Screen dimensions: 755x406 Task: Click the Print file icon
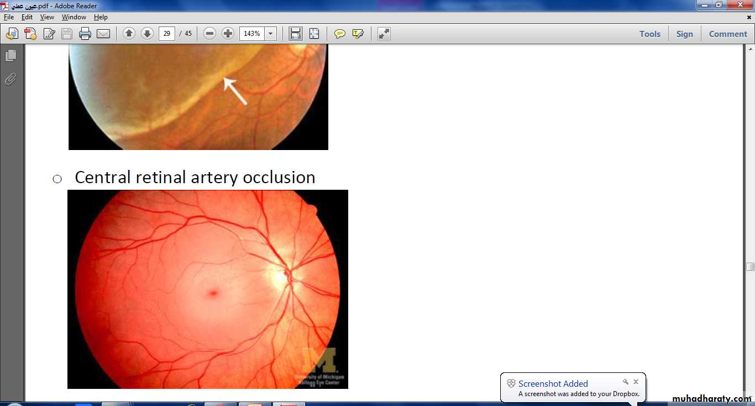85,34
